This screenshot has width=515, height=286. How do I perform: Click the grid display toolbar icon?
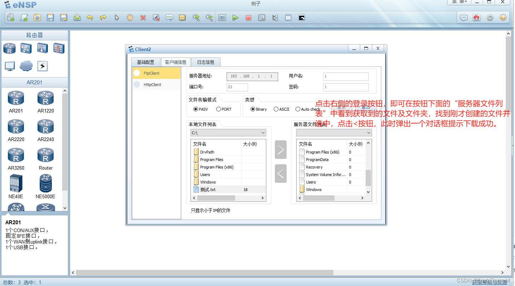pyautogui.click(x=288, y=17)
